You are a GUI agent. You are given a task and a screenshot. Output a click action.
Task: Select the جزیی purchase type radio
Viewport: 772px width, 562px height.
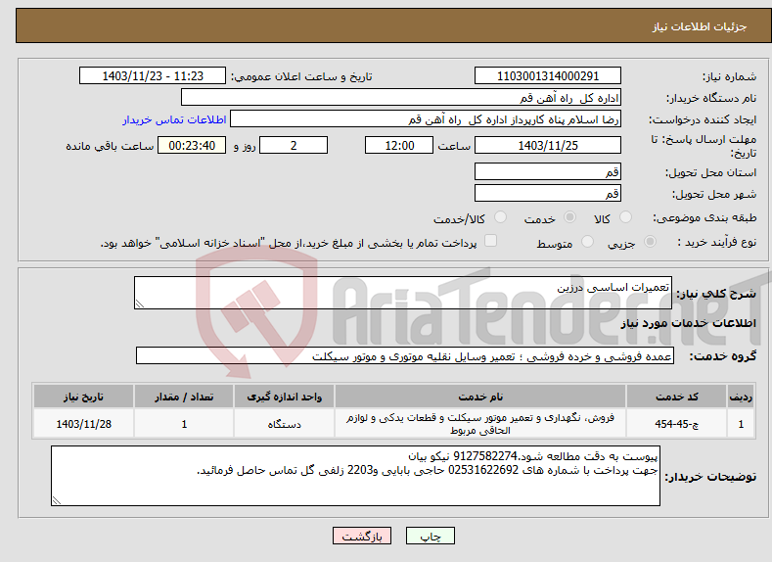tap(650, 242)
